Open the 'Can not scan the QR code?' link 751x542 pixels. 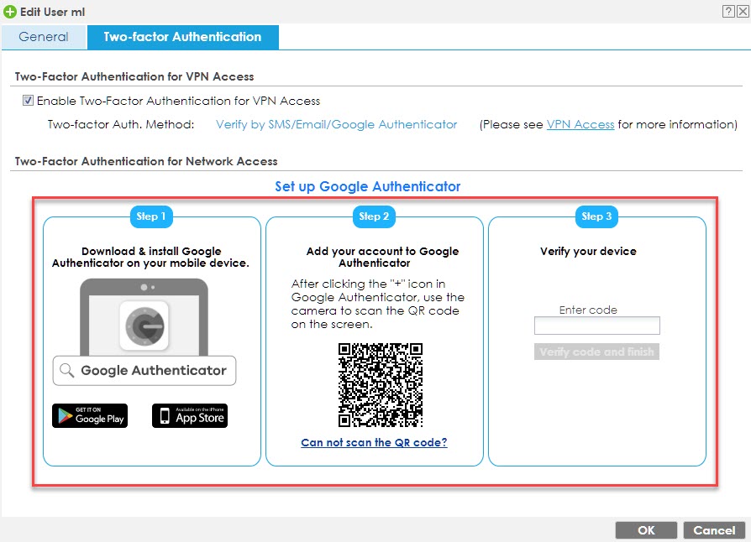point(374,442)
